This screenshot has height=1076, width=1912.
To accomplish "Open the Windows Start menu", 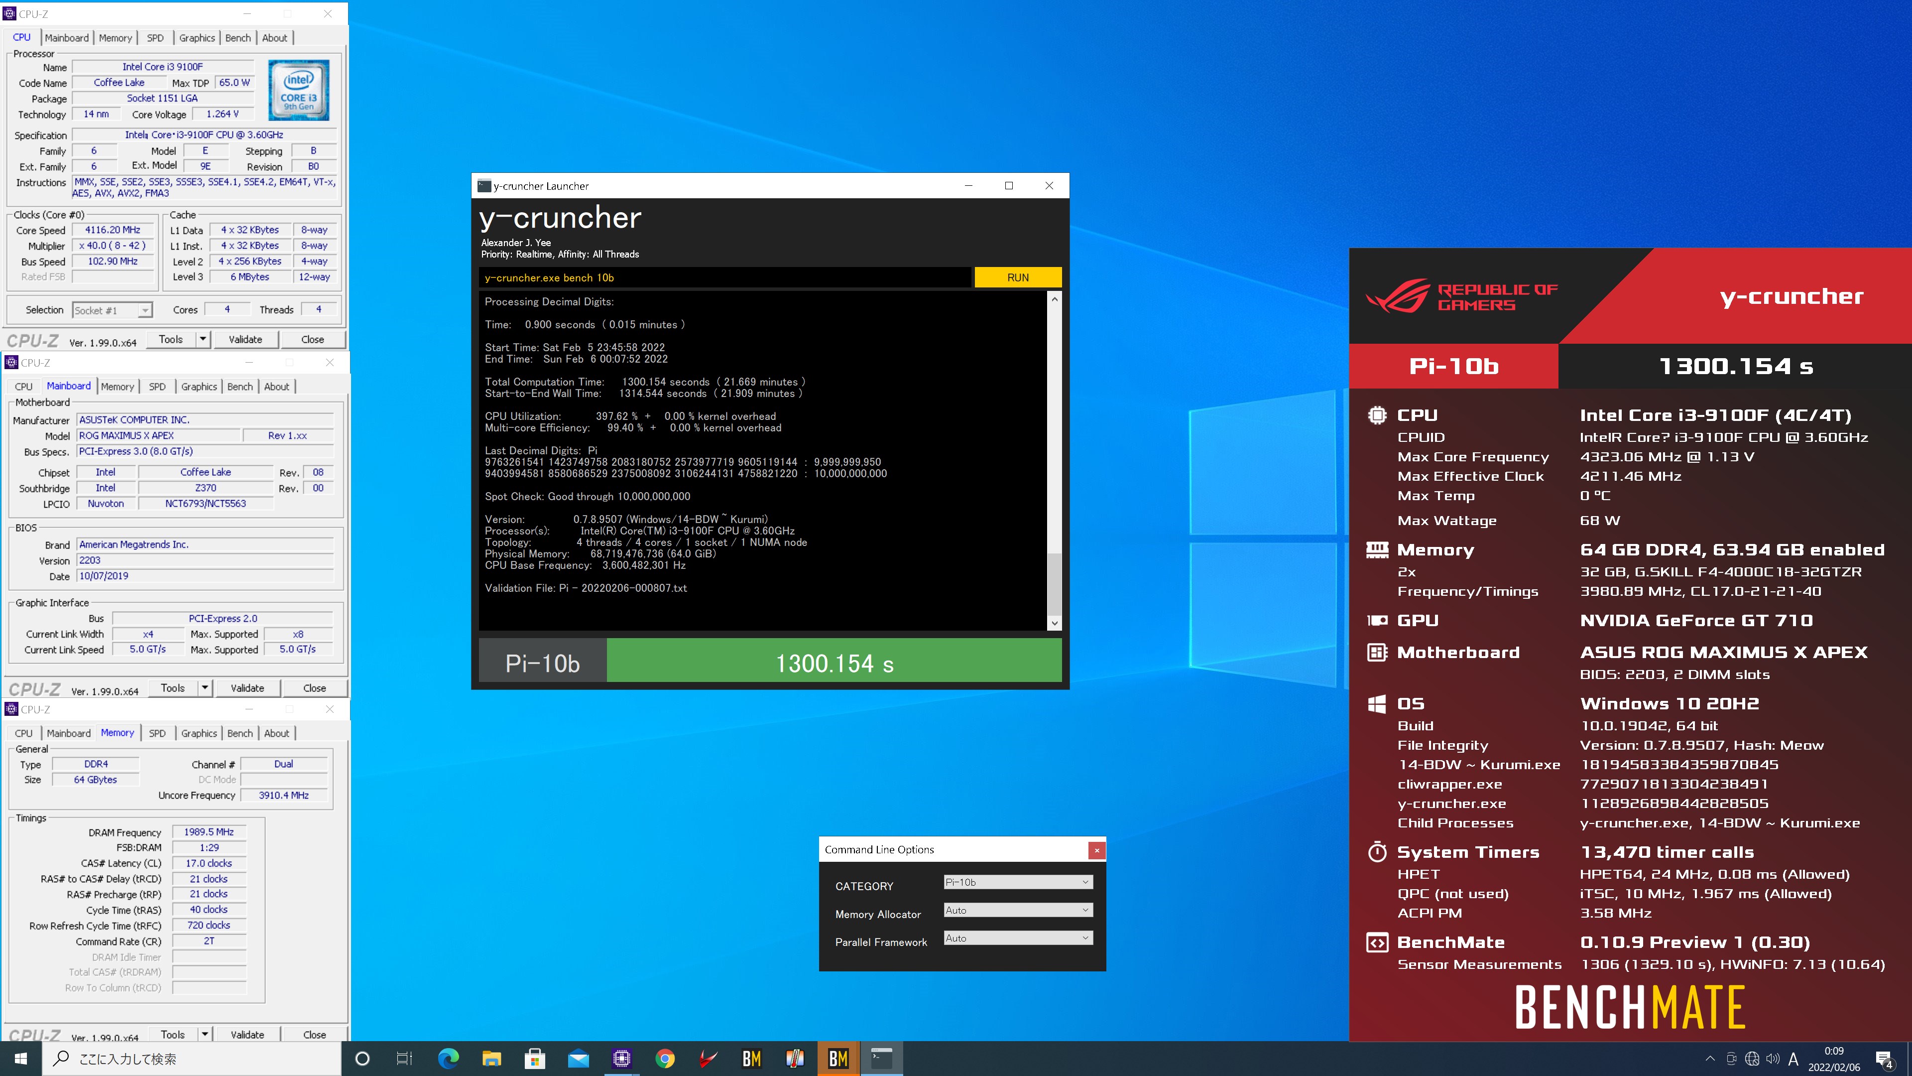I will [21, 1058].
